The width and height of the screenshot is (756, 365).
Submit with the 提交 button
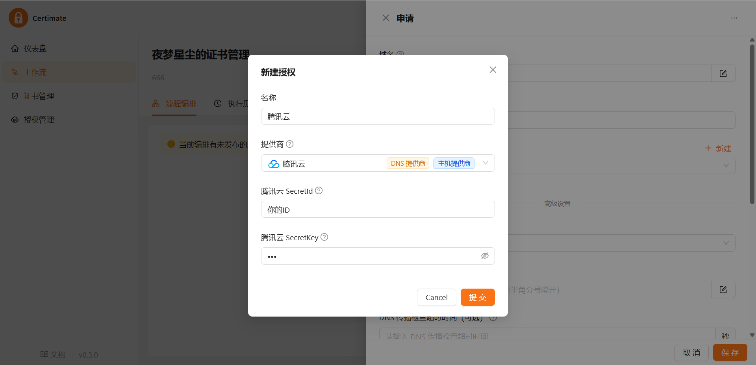(477, 297)
